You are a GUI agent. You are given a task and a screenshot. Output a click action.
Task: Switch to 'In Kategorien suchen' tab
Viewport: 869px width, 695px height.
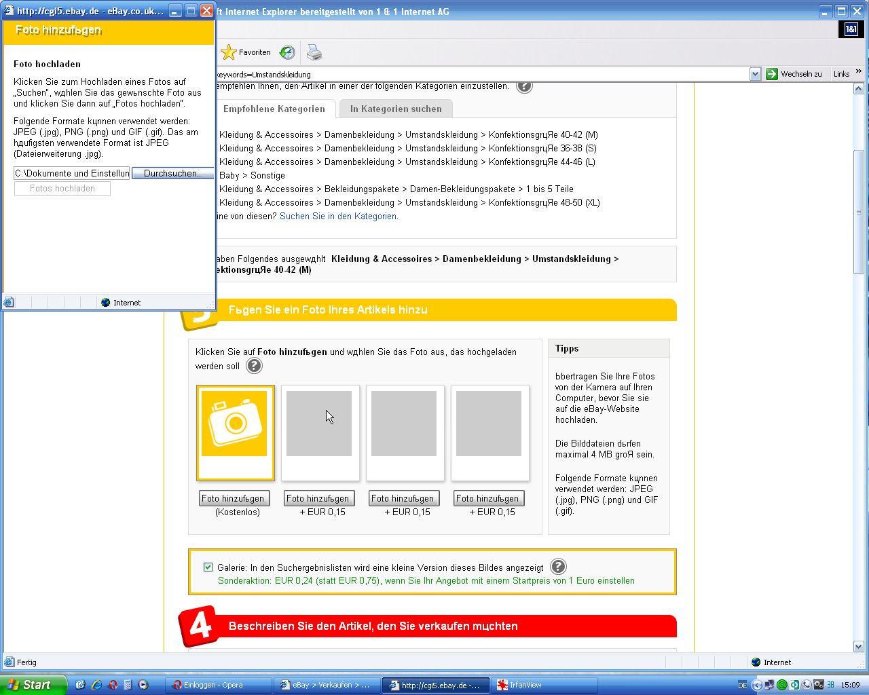396,109
